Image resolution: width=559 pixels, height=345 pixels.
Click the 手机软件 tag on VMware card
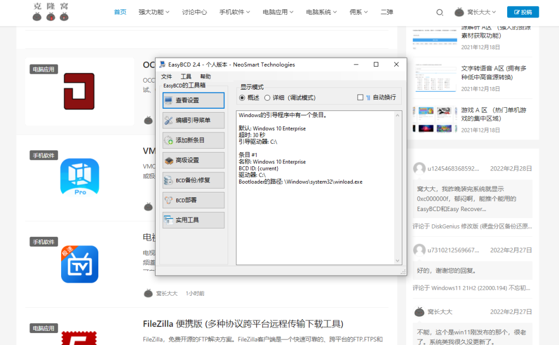tap(44, 155)
